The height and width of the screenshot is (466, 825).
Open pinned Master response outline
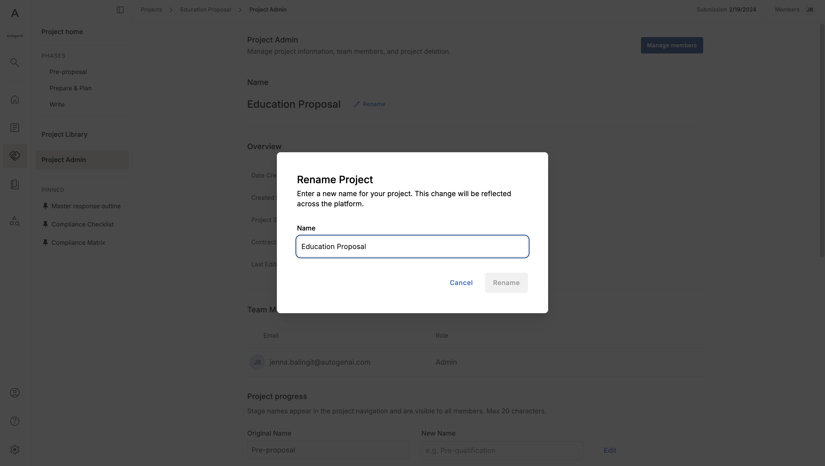(x=86, y=206)
